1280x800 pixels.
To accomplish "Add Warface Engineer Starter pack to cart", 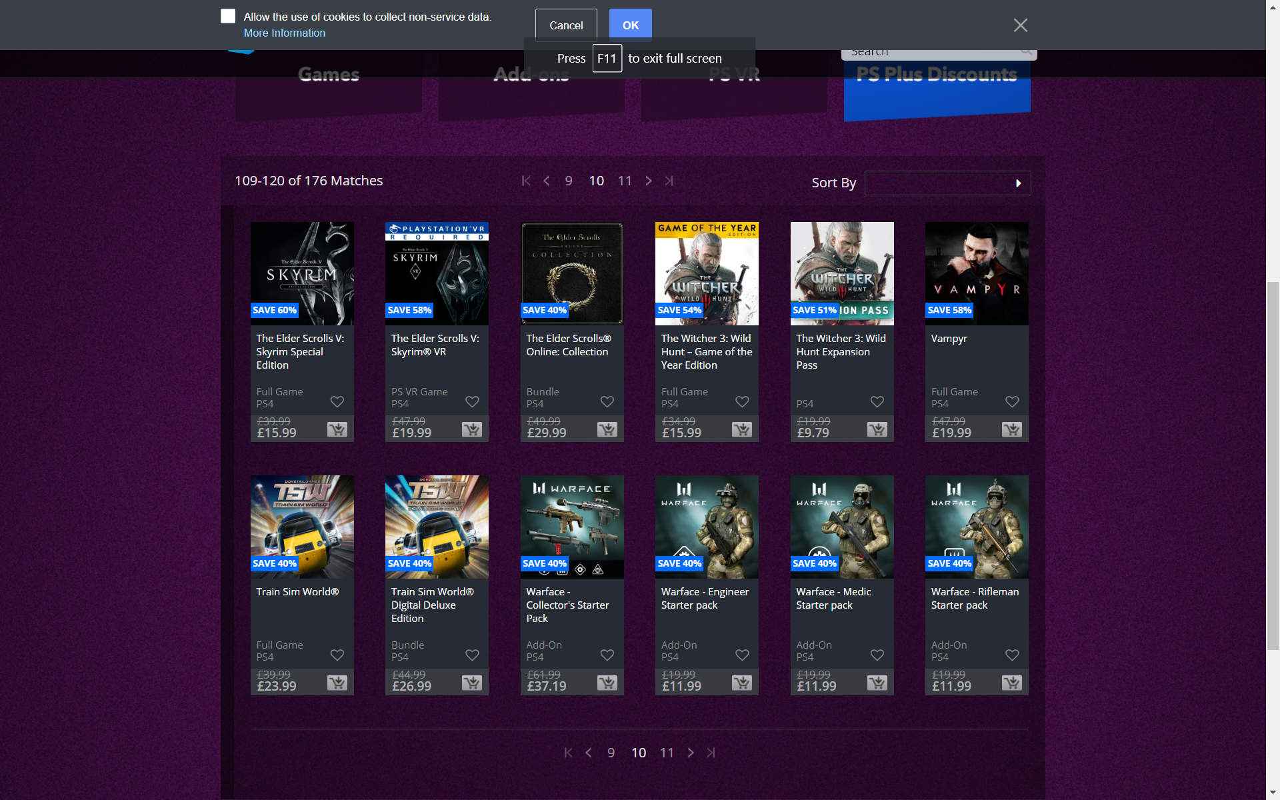I will coord(742,683).
